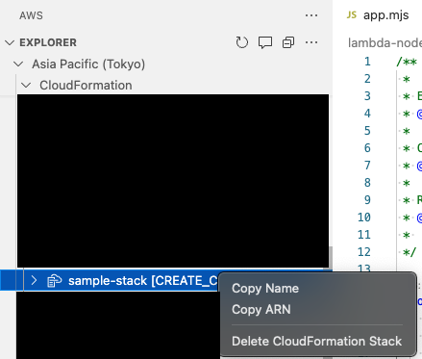The height and width of the screenshot is (359, 422).
Task: Click the JS file icon on app.mjs tab
Action: point(352,15)
